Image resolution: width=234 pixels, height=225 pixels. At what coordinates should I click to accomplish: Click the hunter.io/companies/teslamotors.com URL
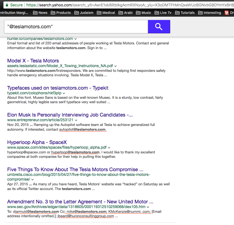click(40, 39)
